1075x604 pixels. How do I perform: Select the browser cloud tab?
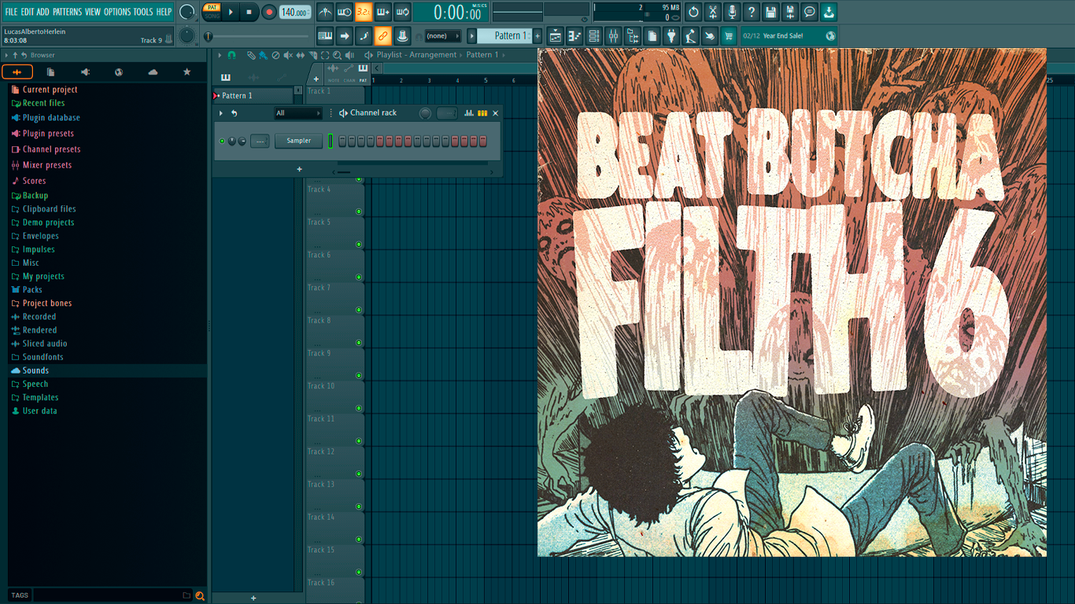pyautogui.click(x=153, y=72)
